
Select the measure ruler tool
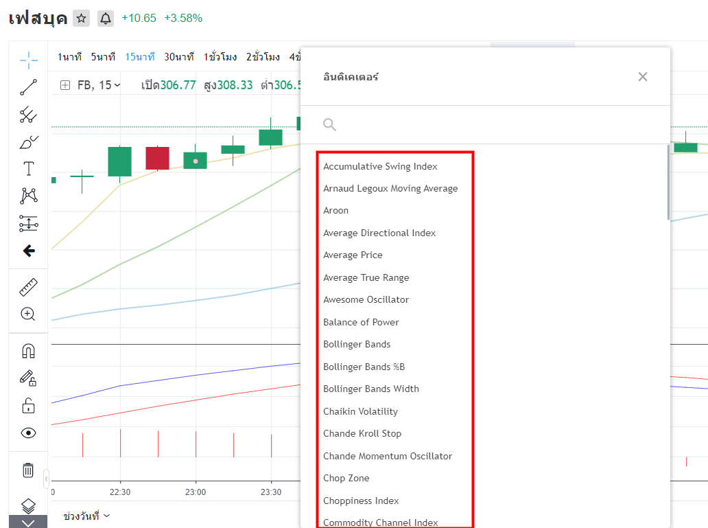(x=27, y=286)
